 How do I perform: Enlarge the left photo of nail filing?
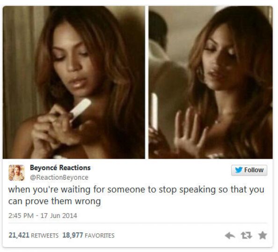[x=74, y=82]
